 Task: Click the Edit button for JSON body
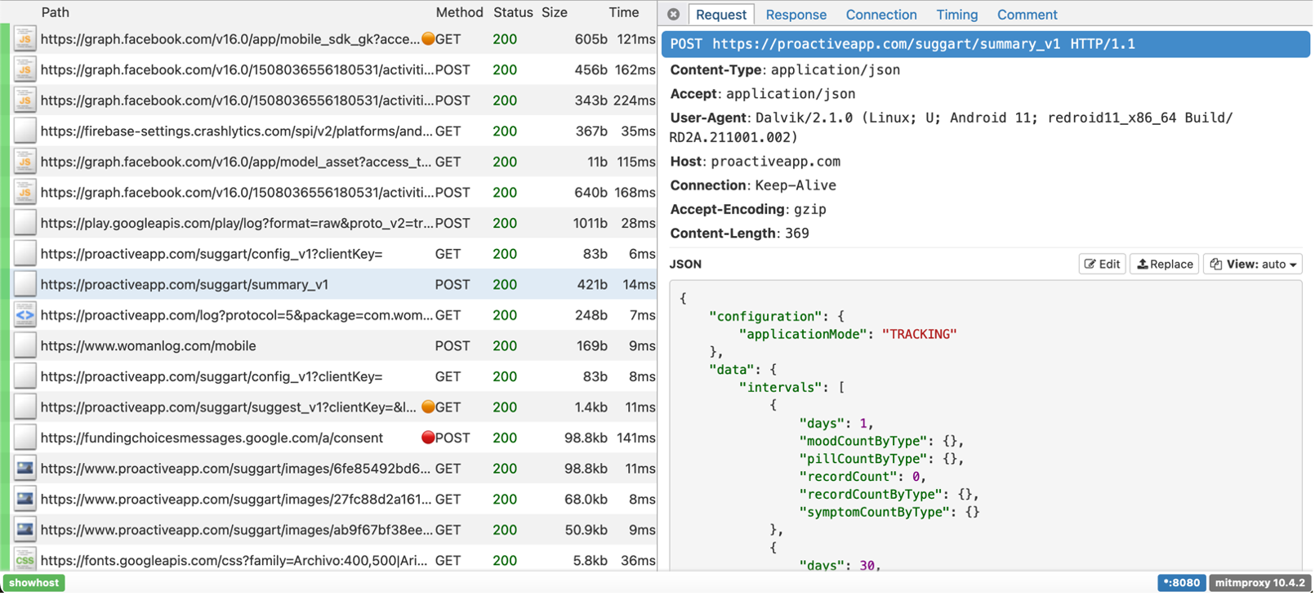(x=1102, y=264)
